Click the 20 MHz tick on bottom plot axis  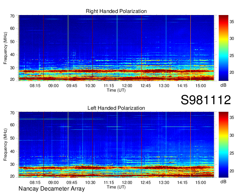(x=12, y=176)
